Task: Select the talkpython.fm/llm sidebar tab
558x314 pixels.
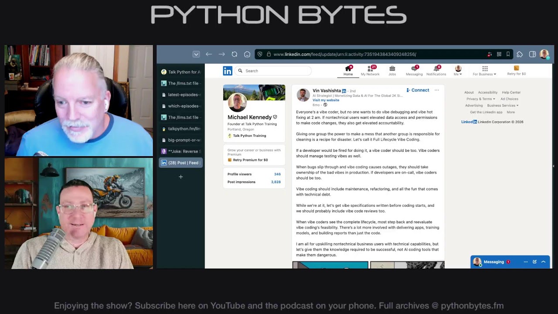Action: (181, 129)
